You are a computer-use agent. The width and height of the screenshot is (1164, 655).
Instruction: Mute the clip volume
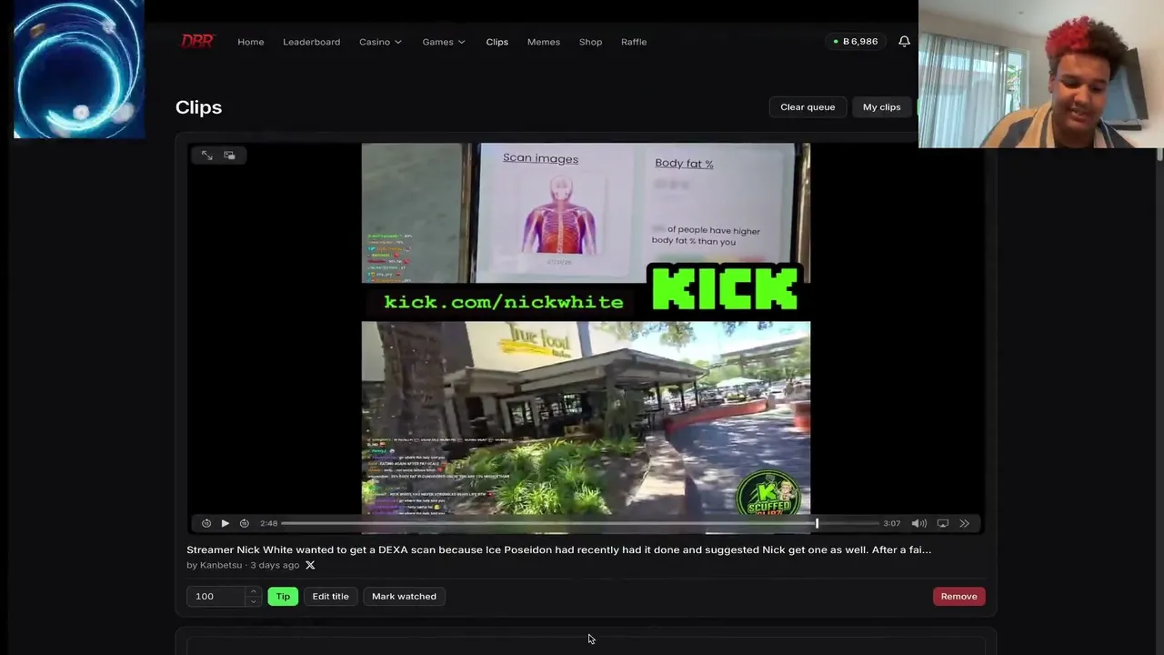tap(919, 523)
